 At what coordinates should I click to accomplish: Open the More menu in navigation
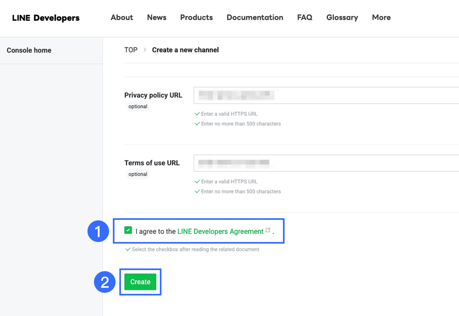pyautogui.click(x=381, y=18)
